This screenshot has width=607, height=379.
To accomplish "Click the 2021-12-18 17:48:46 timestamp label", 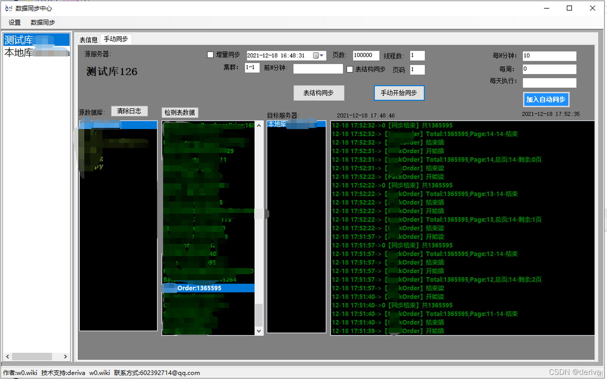I will tap(366, 116).
